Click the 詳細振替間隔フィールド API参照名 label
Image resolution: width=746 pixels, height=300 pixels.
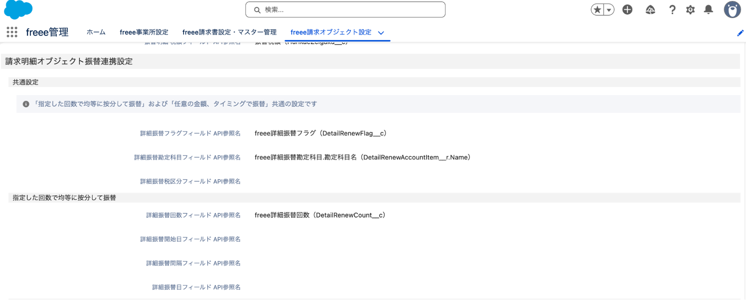tap(193, 263)
